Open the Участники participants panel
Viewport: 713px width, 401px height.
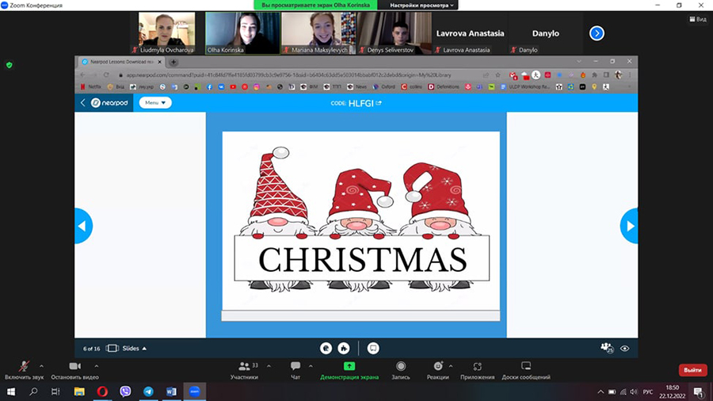click(x=244, y=370)
